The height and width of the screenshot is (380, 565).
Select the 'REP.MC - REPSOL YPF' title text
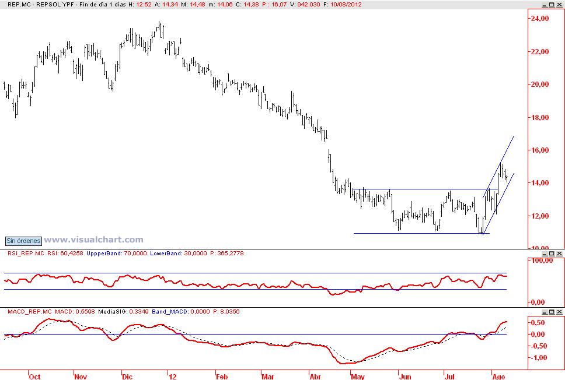pyautogui.click(x=40, y=5)
